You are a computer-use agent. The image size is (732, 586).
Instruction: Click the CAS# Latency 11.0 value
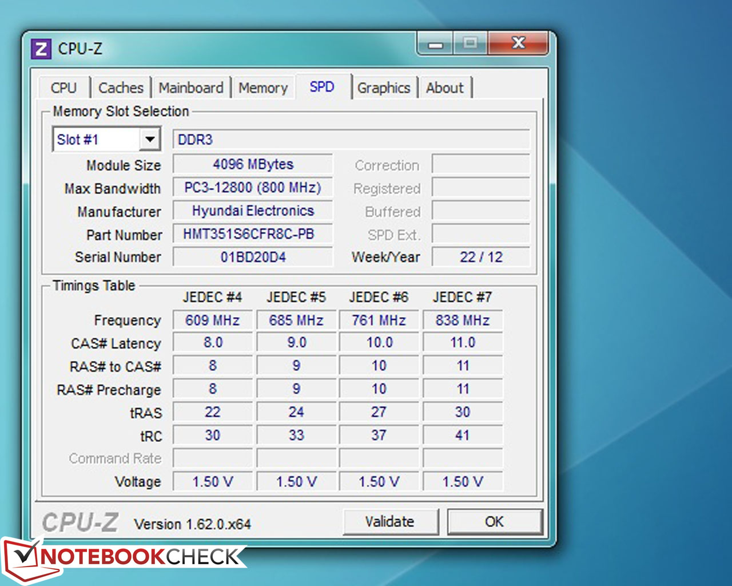[x=463, y=343]
